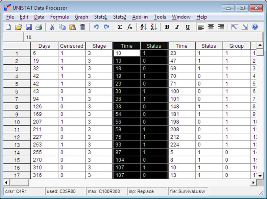Toggle Underline formatting
The image size is (267, 199).
(188, 27)
